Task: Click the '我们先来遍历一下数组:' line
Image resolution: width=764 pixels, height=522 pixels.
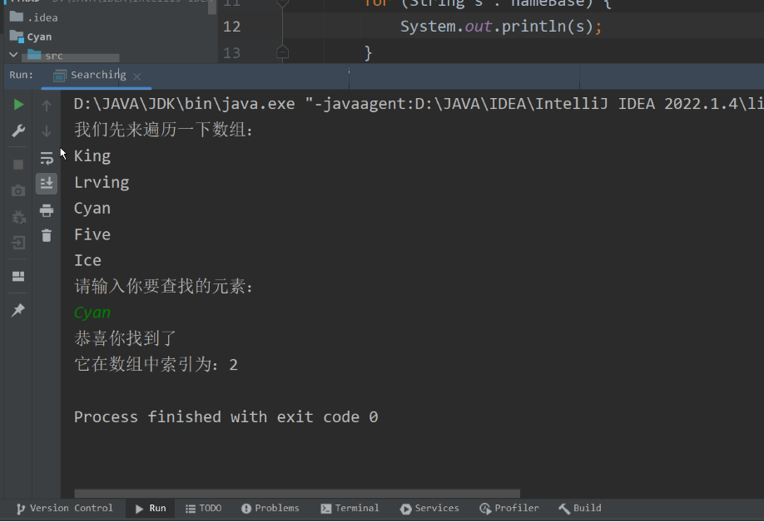Action: [164, 130]
